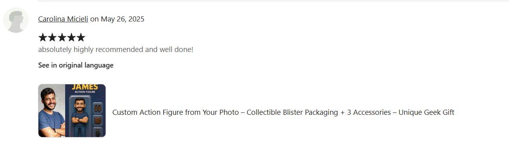Click the reviewer's gray avatar icon
The width and height of the screenshot is (509, 155).
click(x=16, y=20)
